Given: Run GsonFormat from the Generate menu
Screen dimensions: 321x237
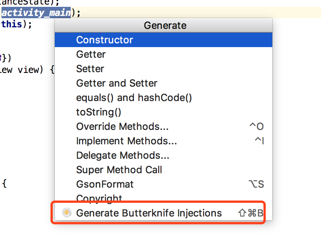Looking at the screenshot, I should coord(105,184).
